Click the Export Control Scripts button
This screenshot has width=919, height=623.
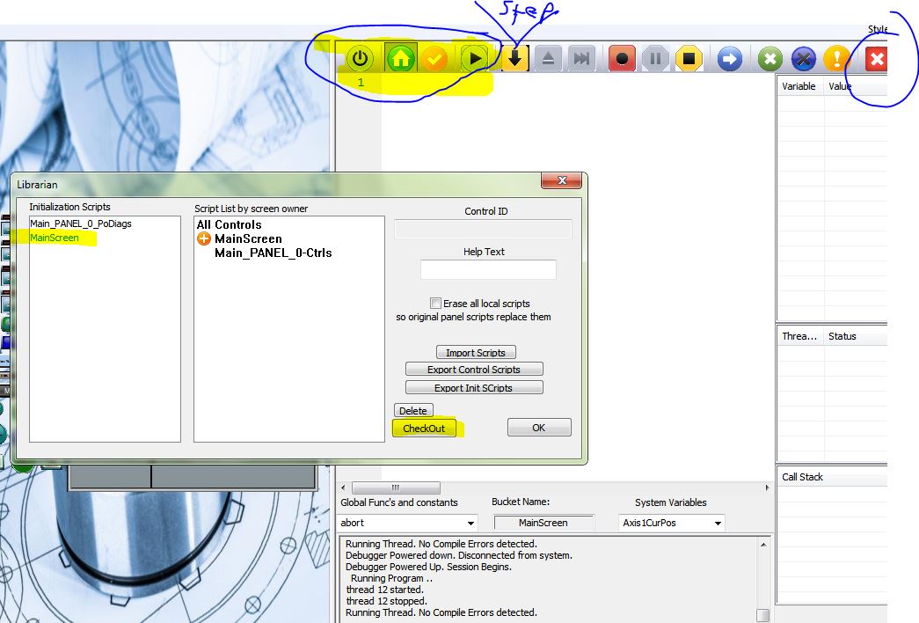tap(474, 370)
